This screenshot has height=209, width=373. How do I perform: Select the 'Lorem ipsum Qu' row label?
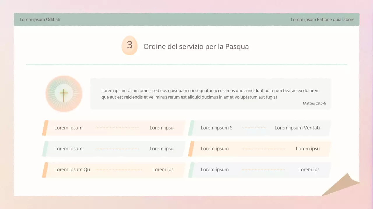(72, 170)
